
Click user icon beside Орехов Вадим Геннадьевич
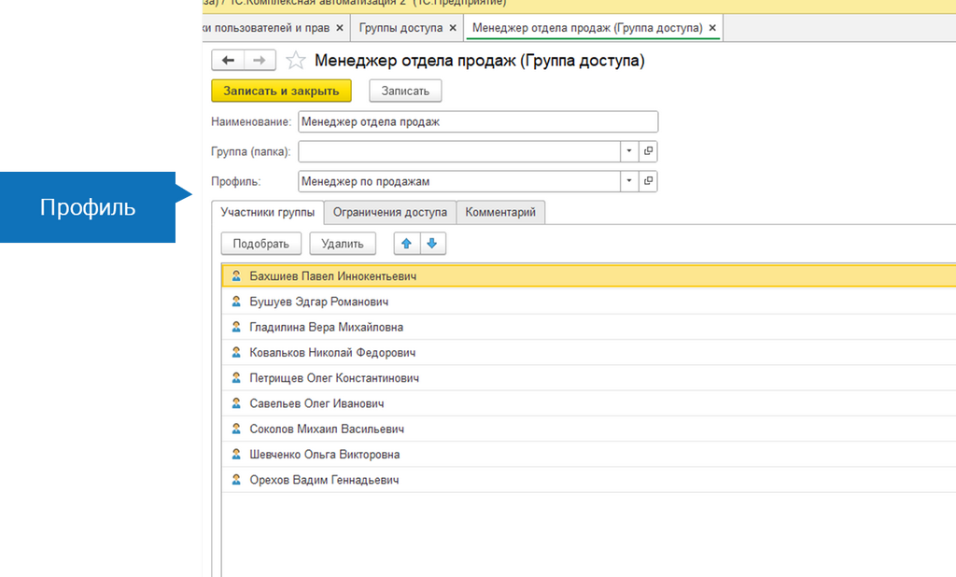tap(236, 479)
